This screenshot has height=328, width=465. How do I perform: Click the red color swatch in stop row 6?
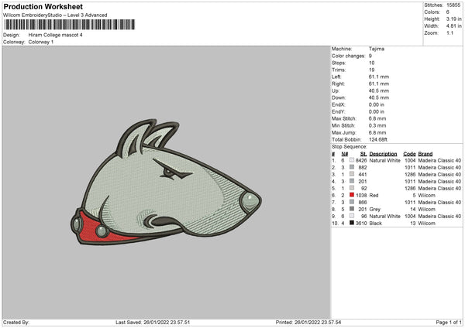pos(352,195)
